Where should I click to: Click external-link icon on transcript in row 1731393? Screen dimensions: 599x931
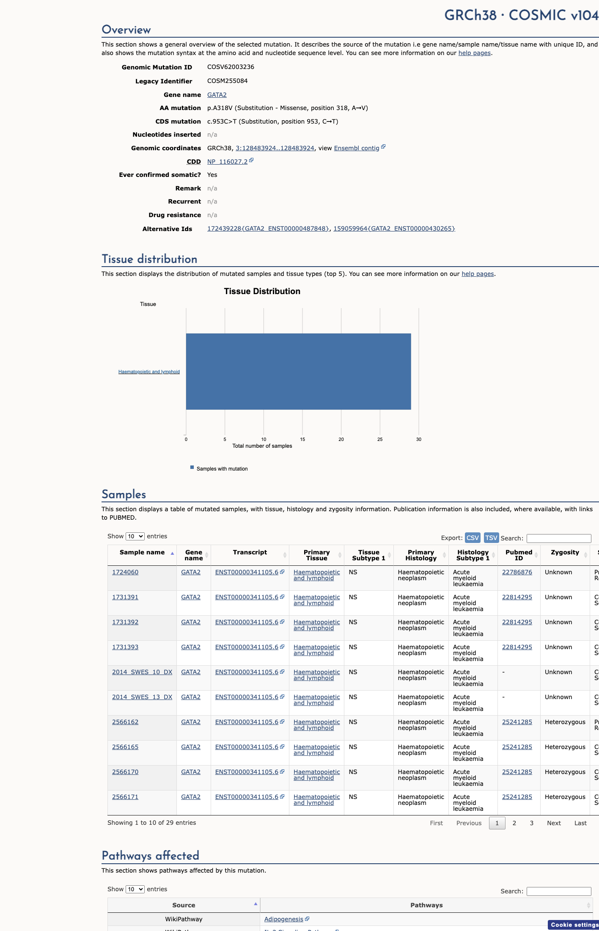(x=282, y=647)
